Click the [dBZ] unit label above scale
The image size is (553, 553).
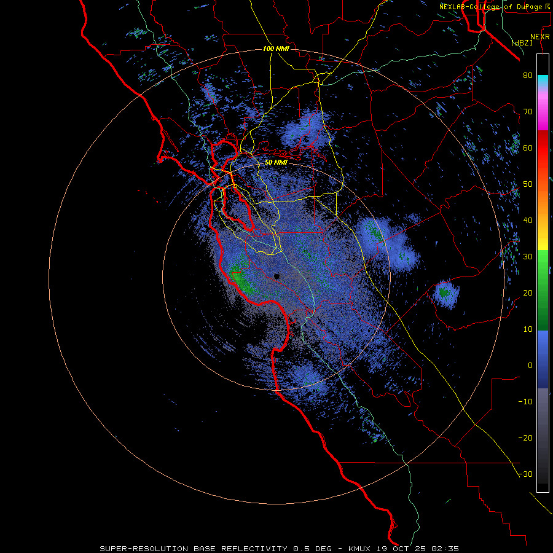pyautogui.click(x=522, y=42)
